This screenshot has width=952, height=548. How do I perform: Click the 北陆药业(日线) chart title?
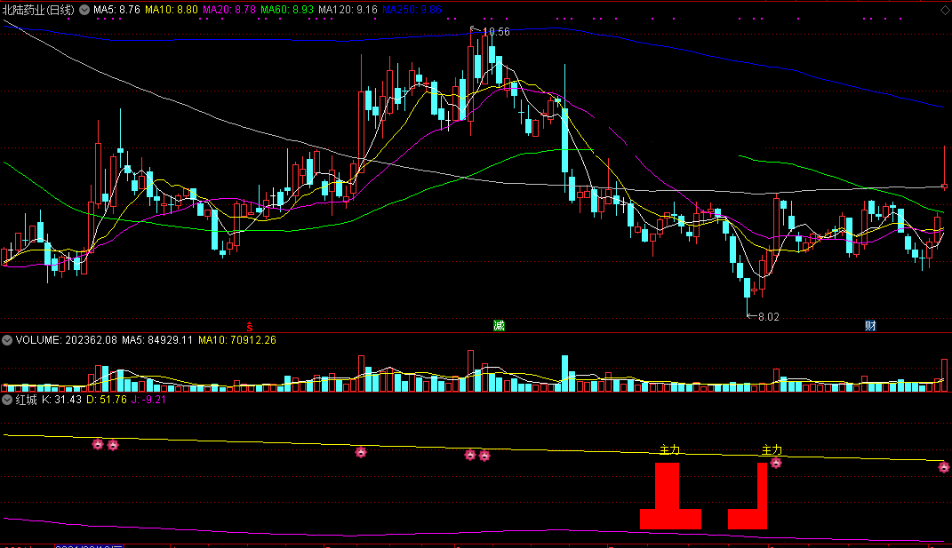(39, 10)
